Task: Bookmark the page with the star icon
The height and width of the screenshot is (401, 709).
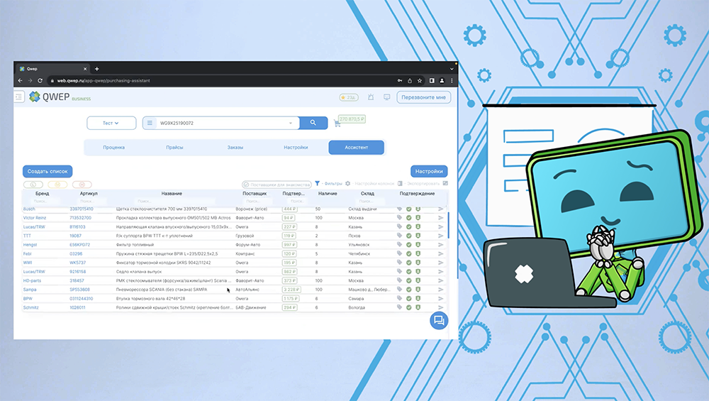Action: click(420, 81)
